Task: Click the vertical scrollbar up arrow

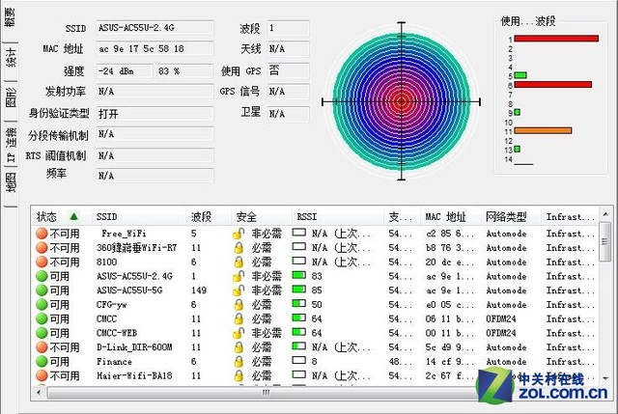Action: tap(605, 214)
